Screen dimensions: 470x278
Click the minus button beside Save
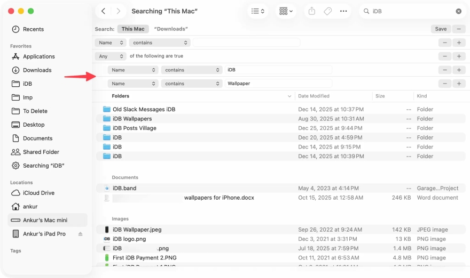[x=459, y=29]
